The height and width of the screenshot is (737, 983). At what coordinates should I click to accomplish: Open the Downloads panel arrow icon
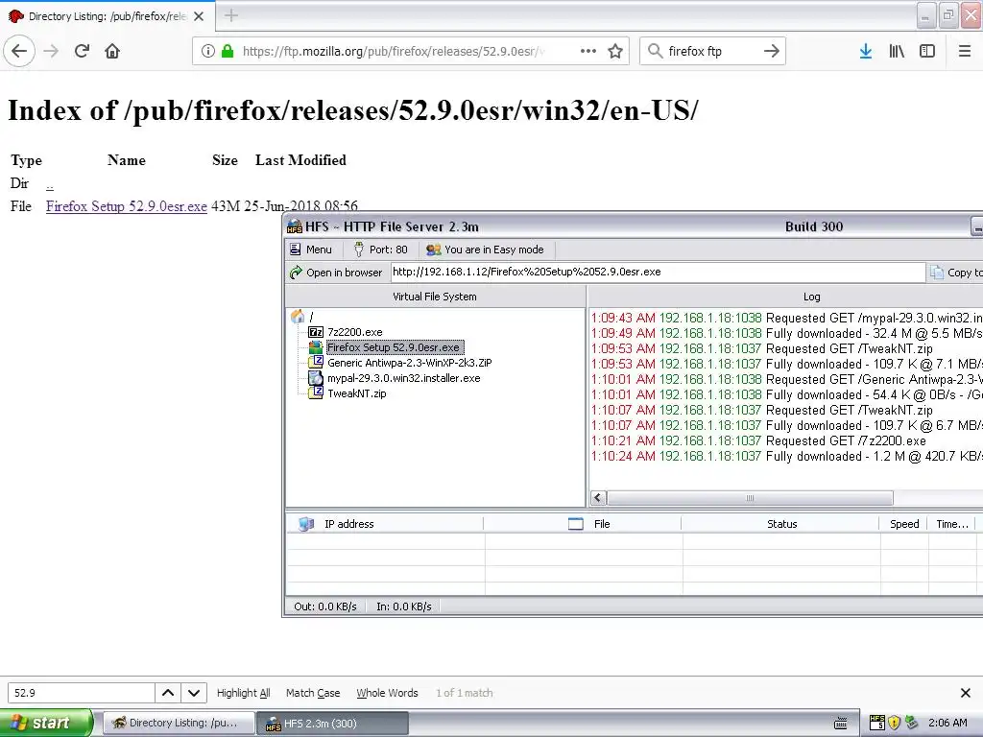(866, 51)
